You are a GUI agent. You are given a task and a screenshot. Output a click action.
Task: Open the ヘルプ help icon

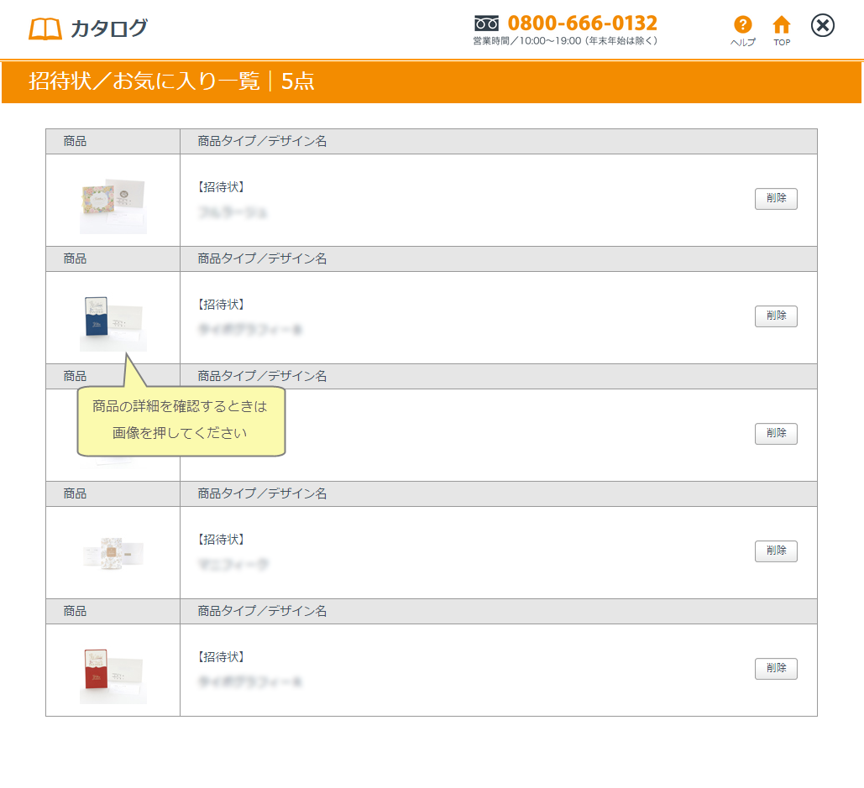point(742,26)
